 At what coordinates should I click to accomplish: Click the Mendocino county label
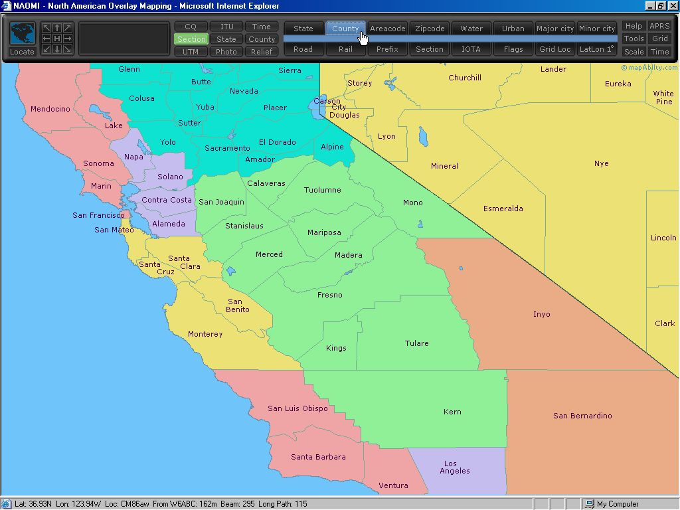[50, 109]
